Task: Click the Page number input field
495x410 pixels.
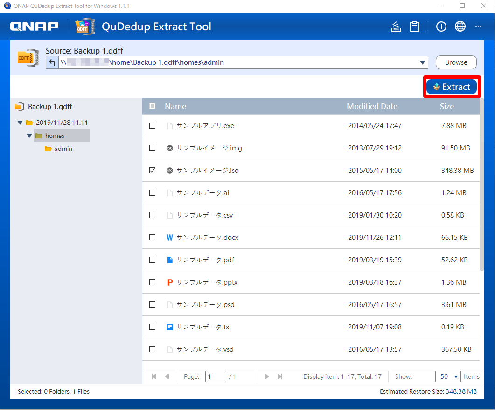Action: click(x=216, y=376)
